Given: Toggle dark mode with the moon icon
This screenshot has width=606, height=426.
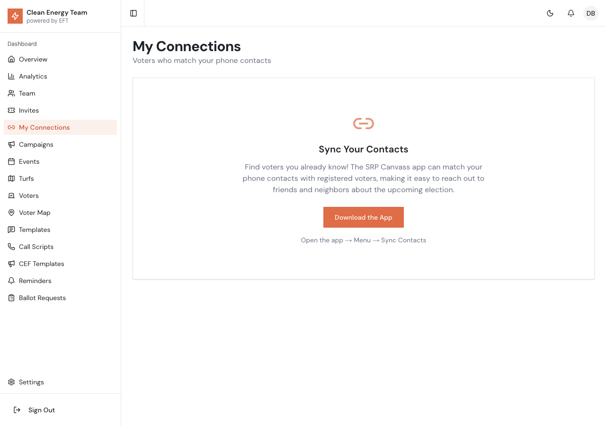Looking at the screenshot, I should [551, 13].
